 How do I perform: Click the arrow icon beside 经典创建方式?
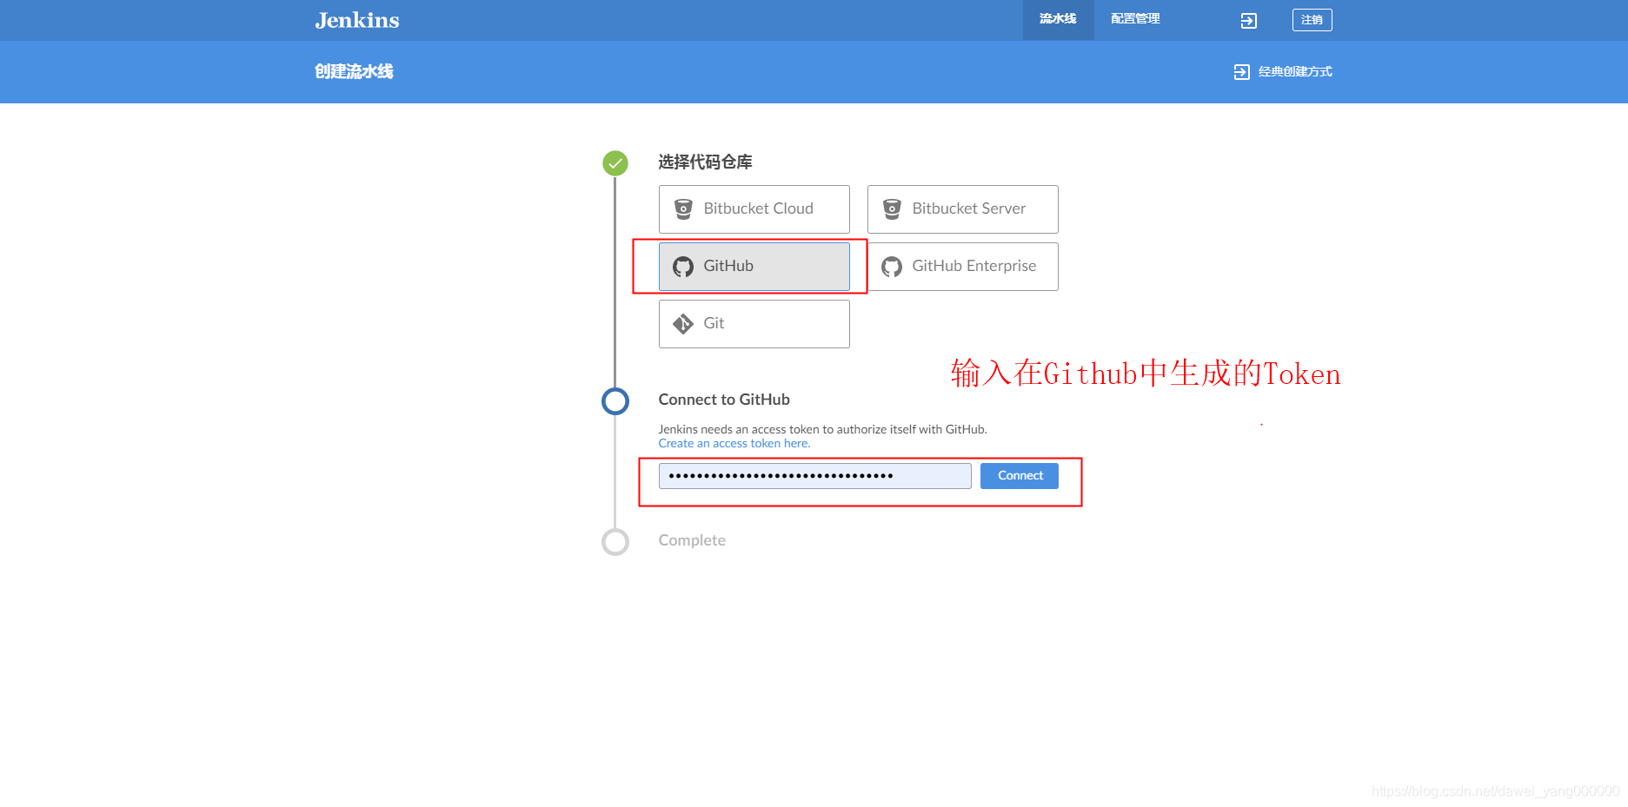1241,71
